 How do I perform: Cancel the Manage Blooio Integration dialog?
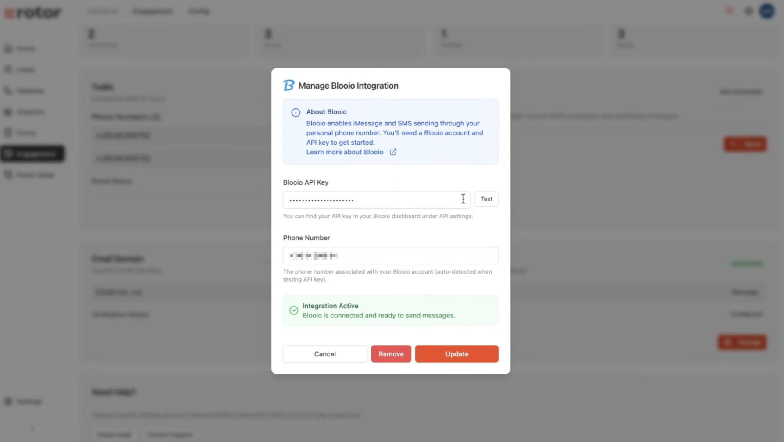(x=324, y=354)
